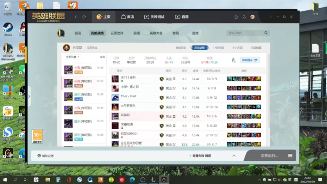
Task: Click the rating 12.8 value
Action: tap(184, 144)
